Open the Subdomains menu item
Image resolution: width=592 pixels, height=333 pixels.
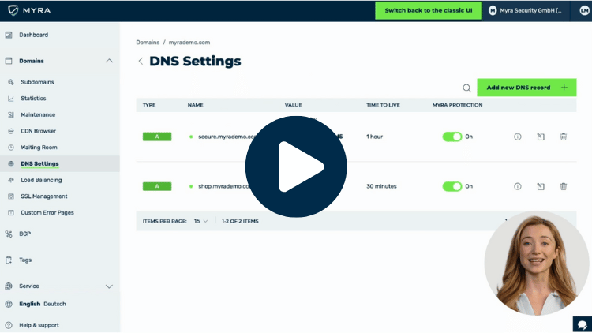pos(37,82)
